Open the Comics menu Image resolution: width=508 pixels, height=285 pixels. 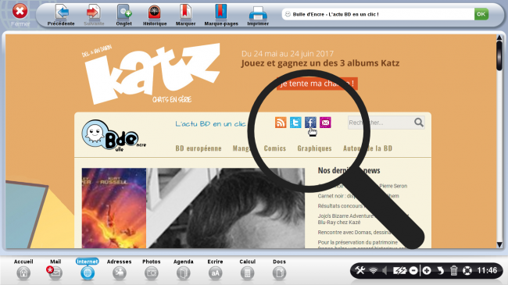click(275, 148)
